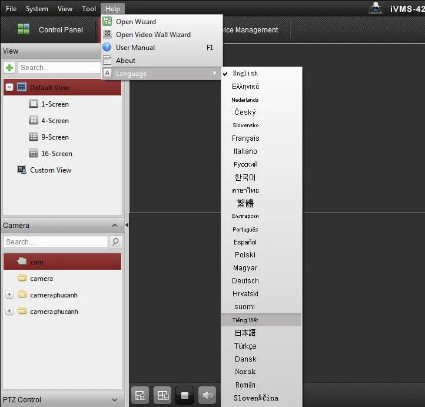
Task: Collapse the Camera panel section
Action: 114,226
